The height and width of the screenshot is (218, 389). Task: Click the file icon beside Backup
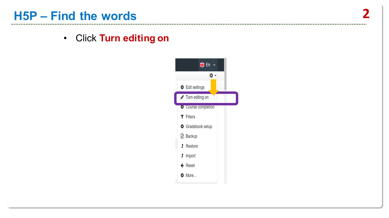[182, 136]
